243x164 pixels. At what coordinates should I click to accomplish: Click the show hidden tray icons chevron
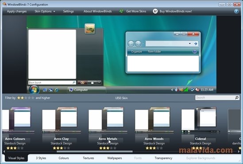(x=172, y=90)
